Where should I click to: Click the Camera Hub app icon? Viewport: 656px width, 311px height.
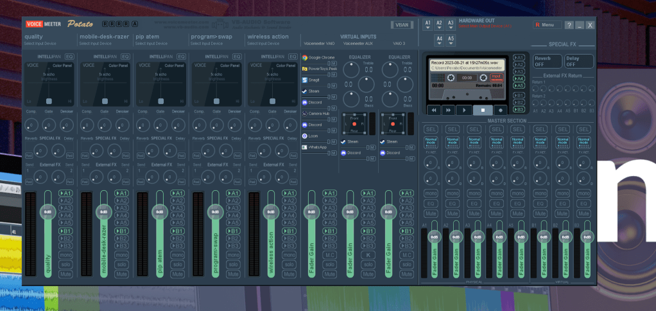(304, 114)
